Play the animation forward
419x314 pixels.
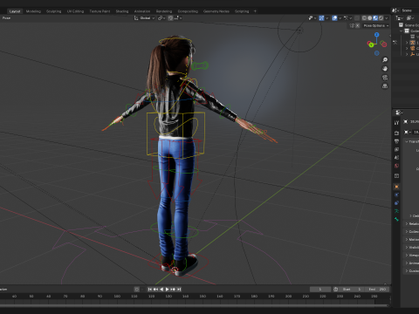(x=168, y=290)
